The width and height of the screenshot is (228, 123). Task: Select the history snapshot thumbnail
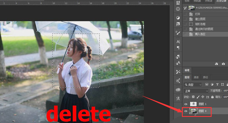(191, 8)
